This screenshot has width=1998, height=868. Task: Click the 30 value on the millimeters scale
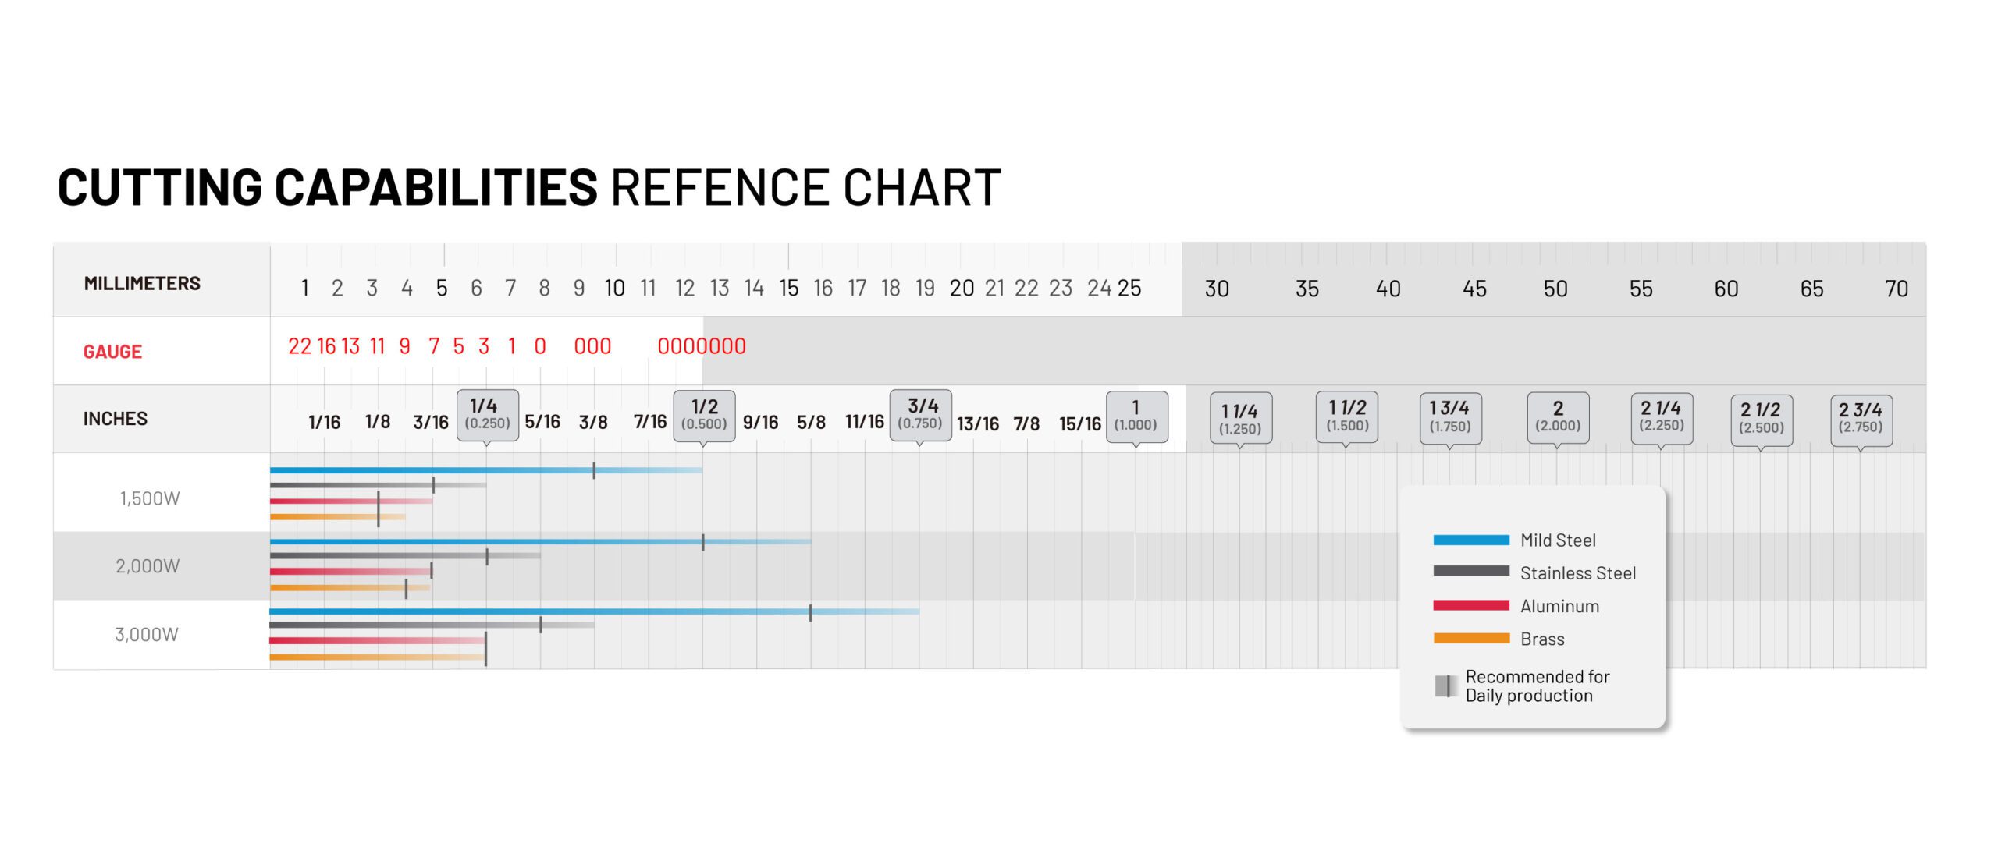tap(1217, 289)
